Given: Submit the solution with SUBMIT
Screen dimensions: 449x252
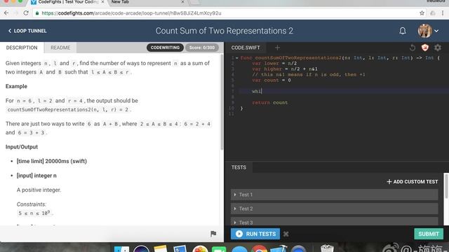Looking at the screenshot, I should [429, 234].
